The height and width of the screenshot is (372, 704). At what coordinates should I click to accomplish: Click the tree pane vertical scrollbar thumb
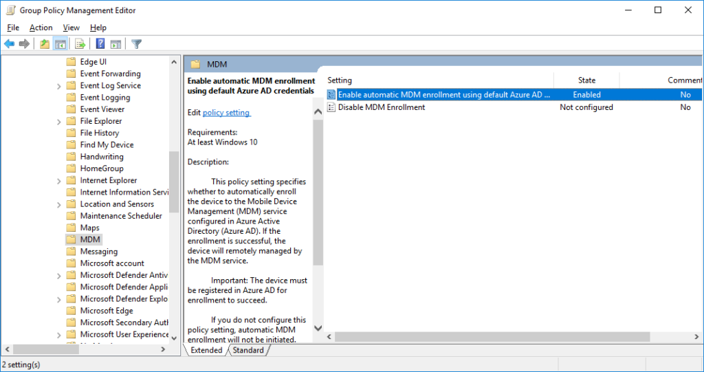pos(174,182)
